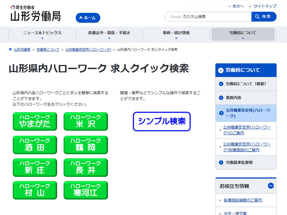Select ハローワーク鶴岡 green button
The height and width of the screenshot is (215, 287).
click(x=86, y=145)
